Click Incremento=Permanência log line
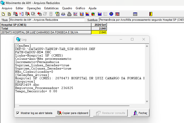Image resolution: width=184 pixels, height=123 pixels. [x=37, y=62]
